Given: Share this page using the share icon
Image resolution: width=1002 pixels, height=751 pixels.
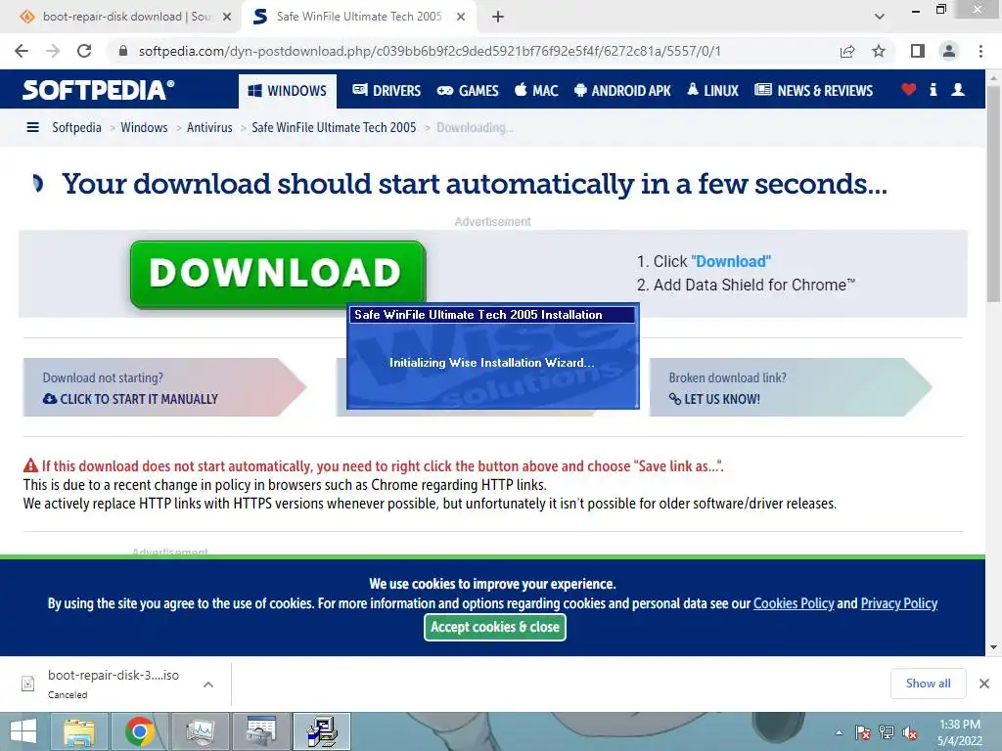Looking at the screenshot, I should pos(847,51).
